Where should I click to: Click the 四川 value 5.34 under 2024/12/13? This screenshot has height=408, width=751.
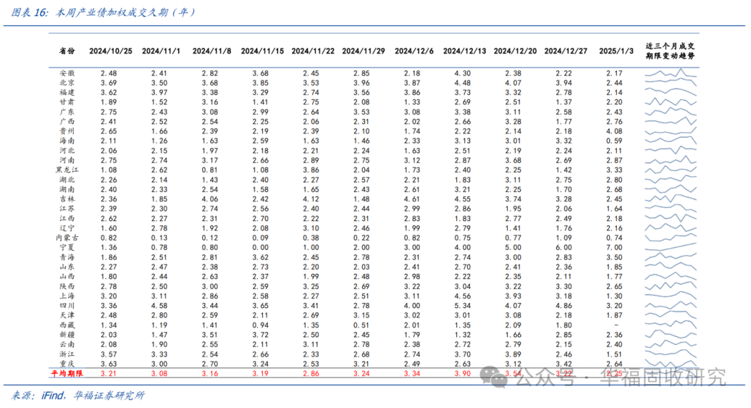(x=462, y=305)
